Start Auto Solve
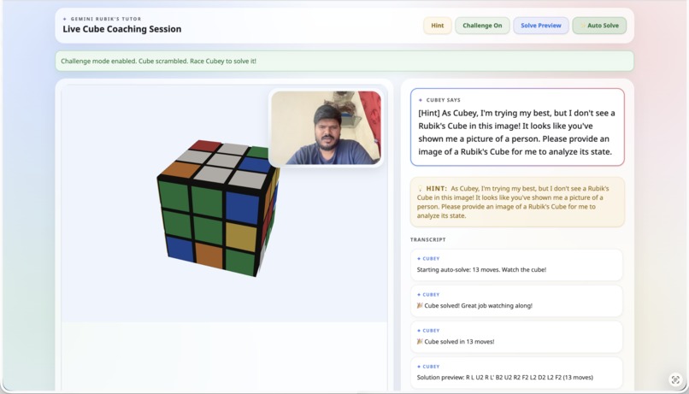 599,26
